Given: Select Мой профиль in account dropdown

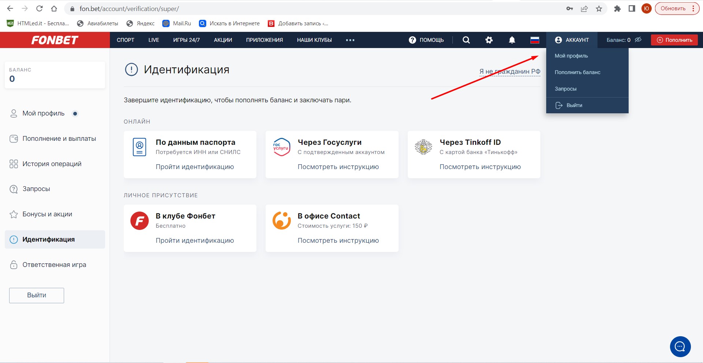Looking at the screenshot, I should click(571, 56).
